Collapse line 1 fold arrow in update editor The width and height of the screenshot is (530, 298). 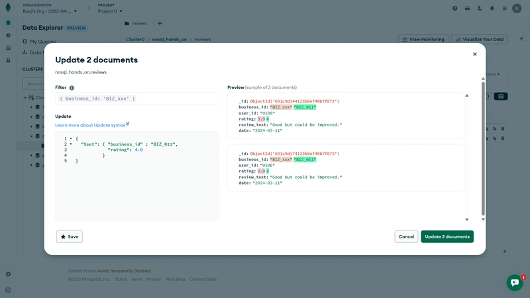pos(71,138)
